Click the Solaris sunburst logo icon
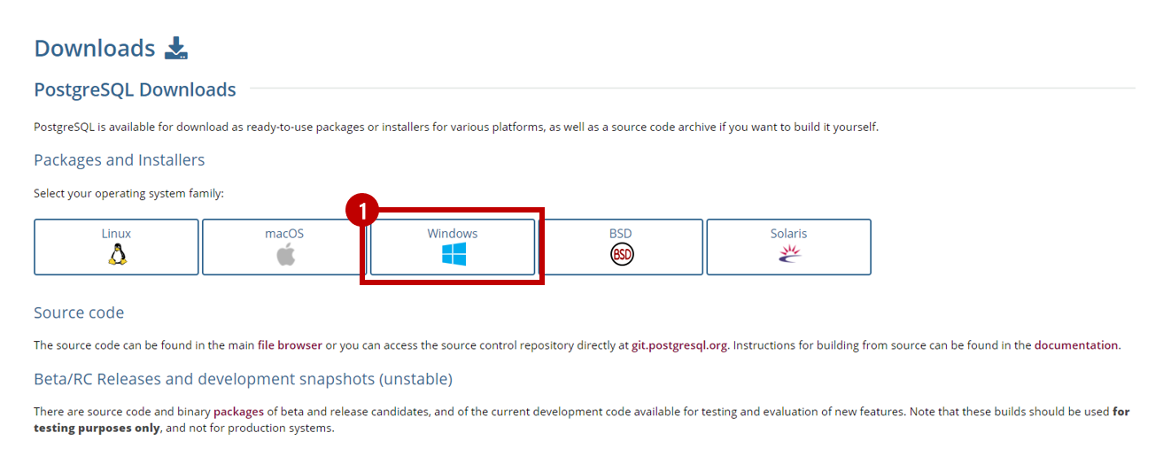 [789, 255]
